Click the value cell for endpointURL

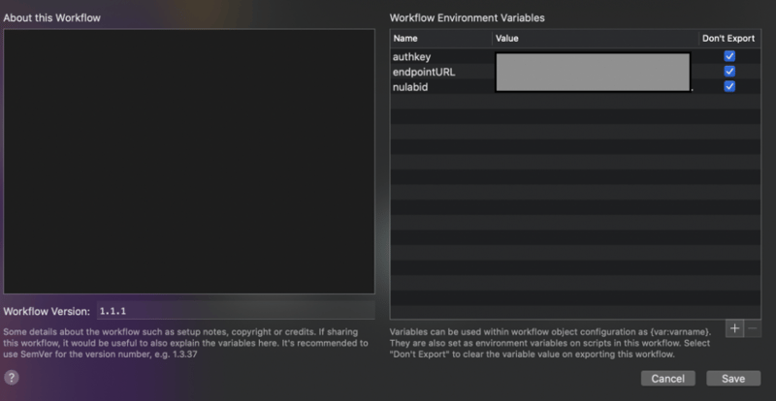tap(592, 72)
